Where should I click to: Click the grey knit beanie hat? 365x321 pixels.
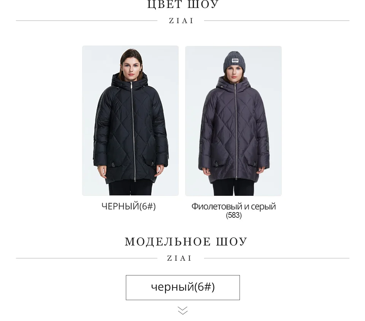click(235, 61)
